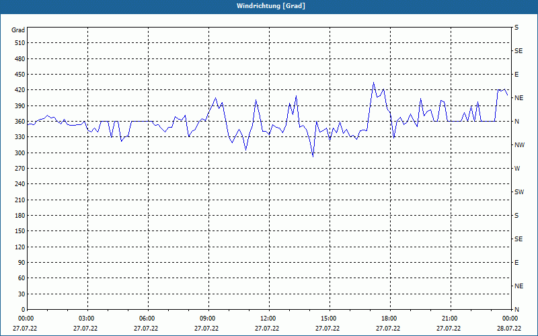Click the "NW" compass direction label
The width and height of the screenshot is (538, 336).
click(519, 145)
